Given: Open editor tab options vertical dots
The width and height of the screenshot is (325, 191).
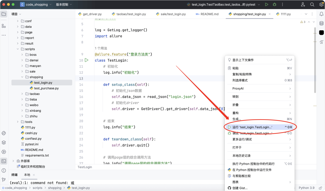Looking at the screenshot, I should pos(312,14).
